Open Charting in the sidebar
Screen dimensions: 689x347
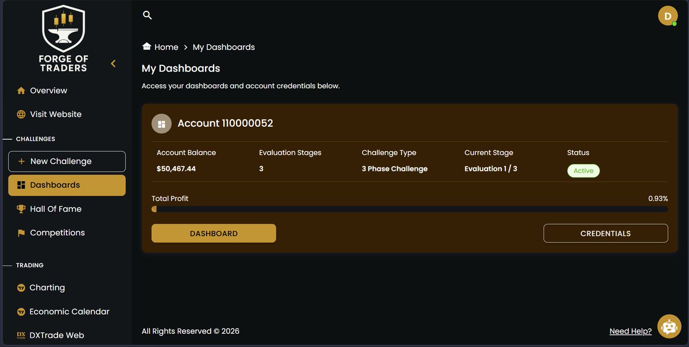pos(47,288)
